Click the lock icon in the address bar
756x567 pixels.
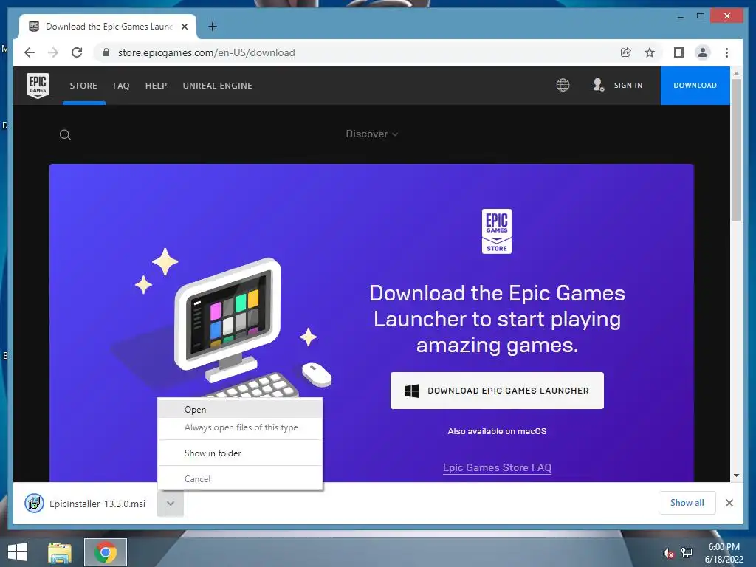coord(106,52)
